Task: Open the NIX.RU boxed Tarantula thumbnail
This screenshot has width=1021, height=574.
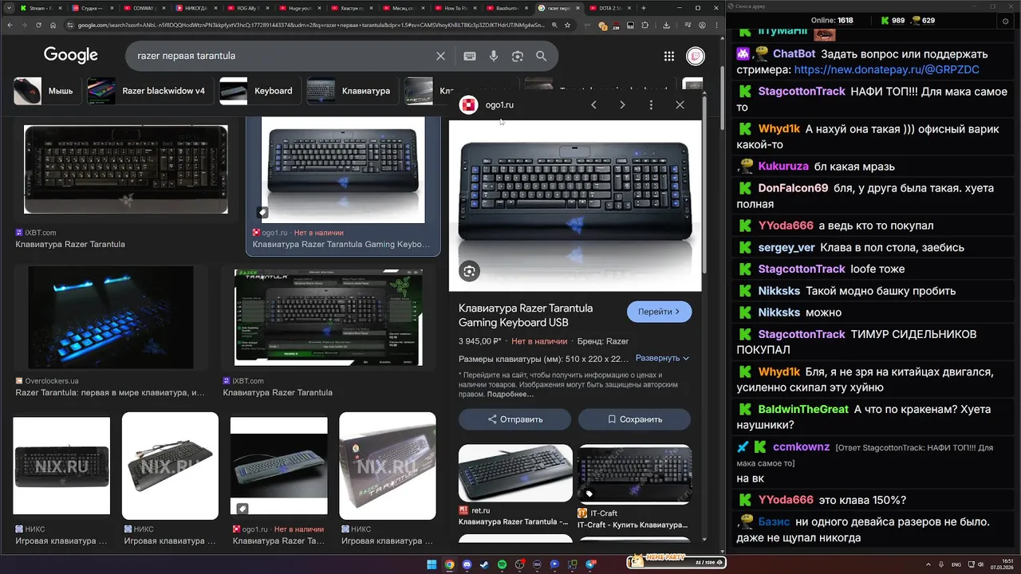Action: (388, 466)
